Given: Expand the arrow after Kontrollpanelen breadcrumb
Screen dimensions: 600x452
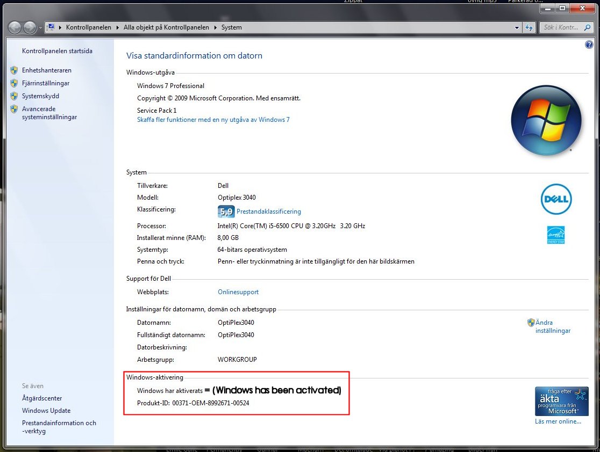Looking at the screenshot, I should pos(118,27).
